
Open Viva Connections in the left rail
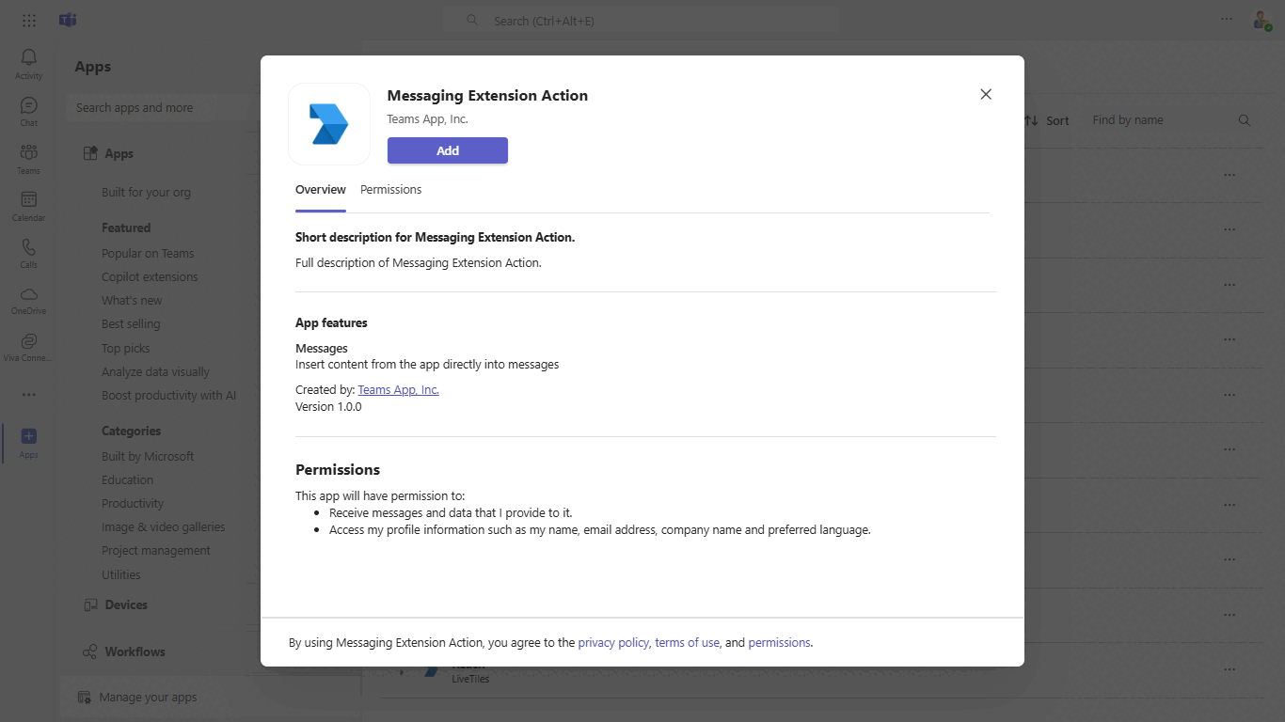coord(28,346)
